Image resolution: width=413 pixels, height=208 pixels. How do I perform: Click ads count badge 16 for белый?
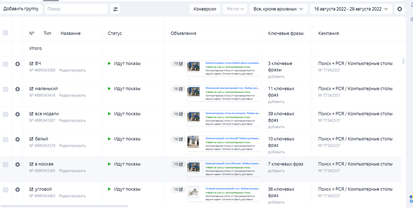(x=178, y=139)
